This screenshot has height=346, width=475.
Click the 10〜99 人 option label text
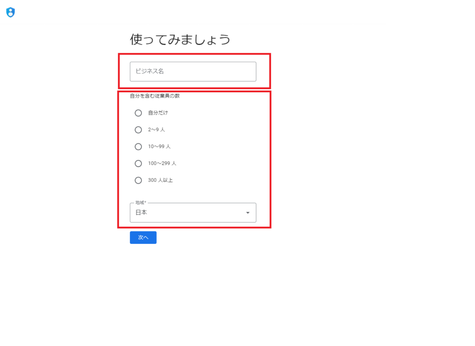pos(159,147)
